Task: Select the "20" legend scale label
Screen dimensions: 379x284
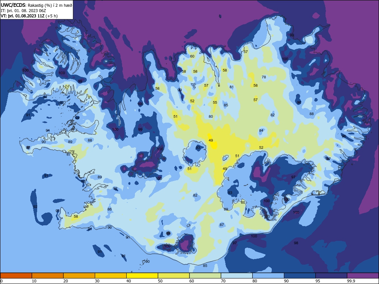Action: (66, 281)
